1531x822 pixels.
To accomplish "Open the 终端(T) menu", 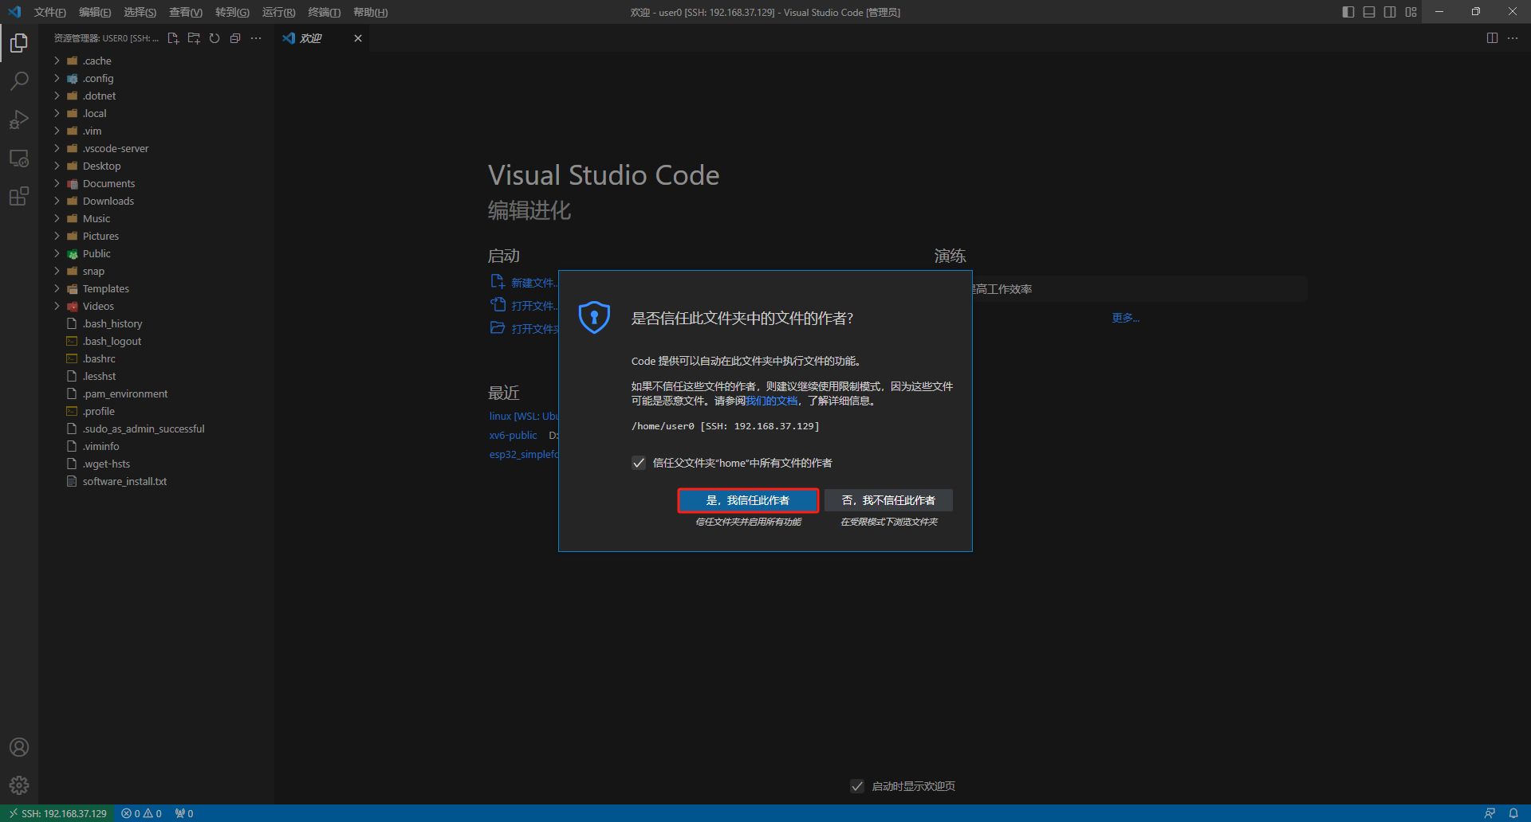I will (x=324, y=12).
